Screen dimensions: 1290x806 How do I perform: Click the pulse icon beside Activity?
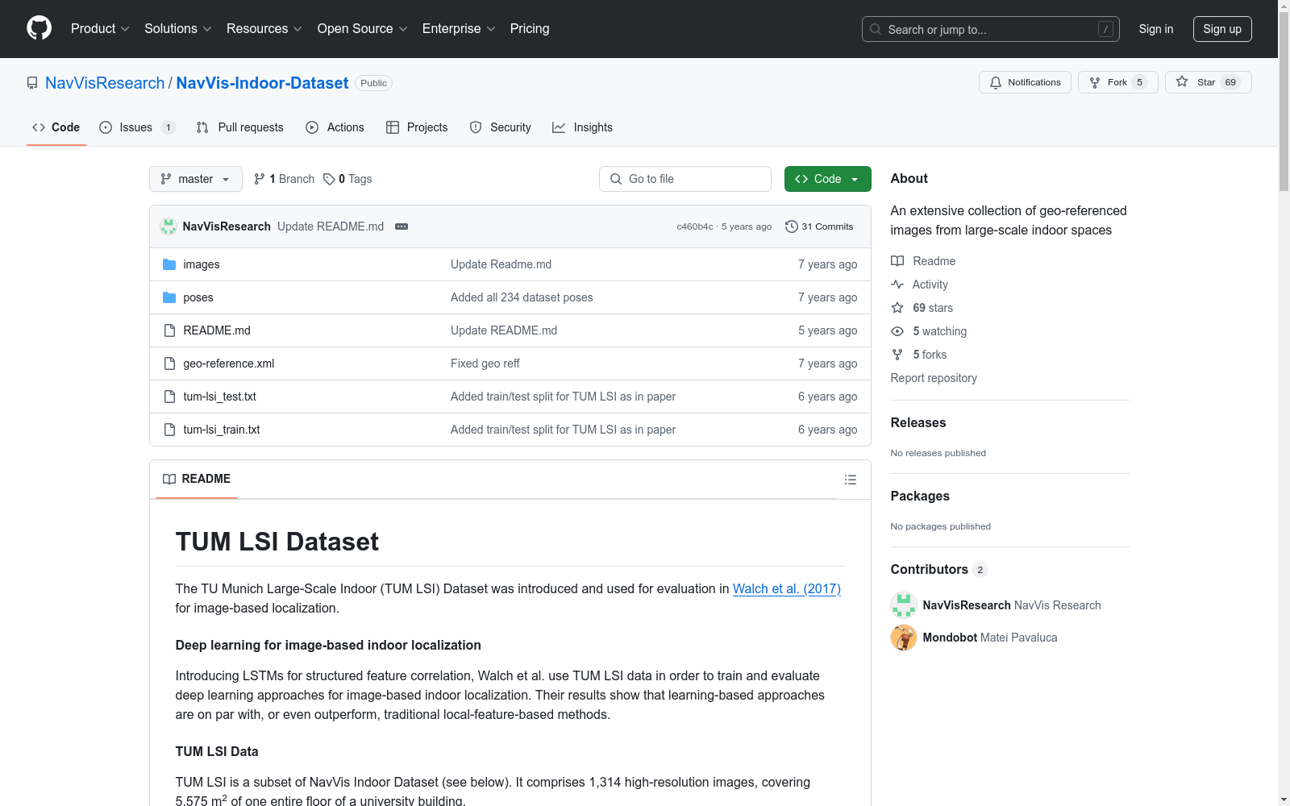click(897, 285)
